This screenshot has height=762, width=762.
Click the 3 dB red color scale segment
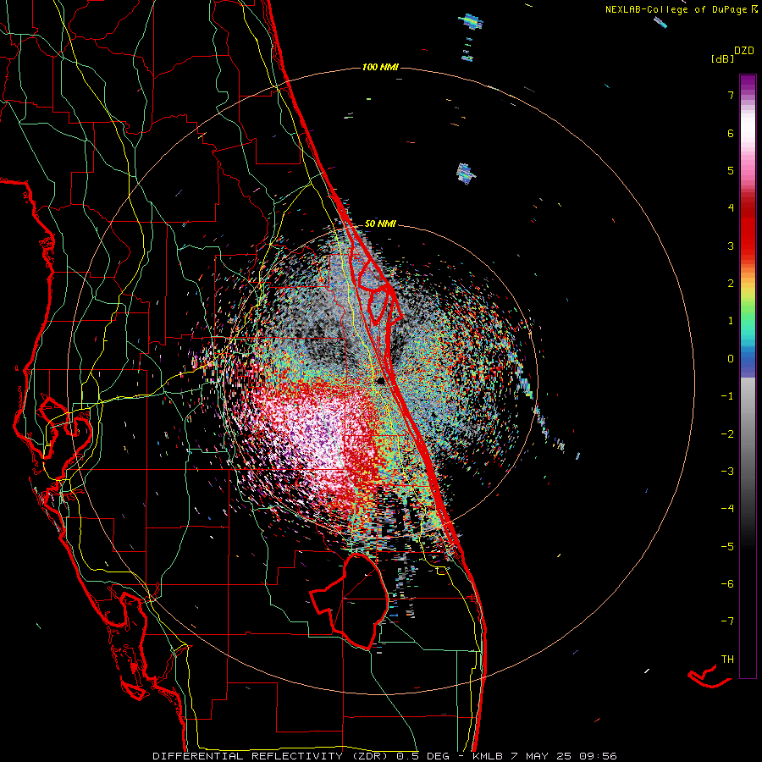coord(748,246)
